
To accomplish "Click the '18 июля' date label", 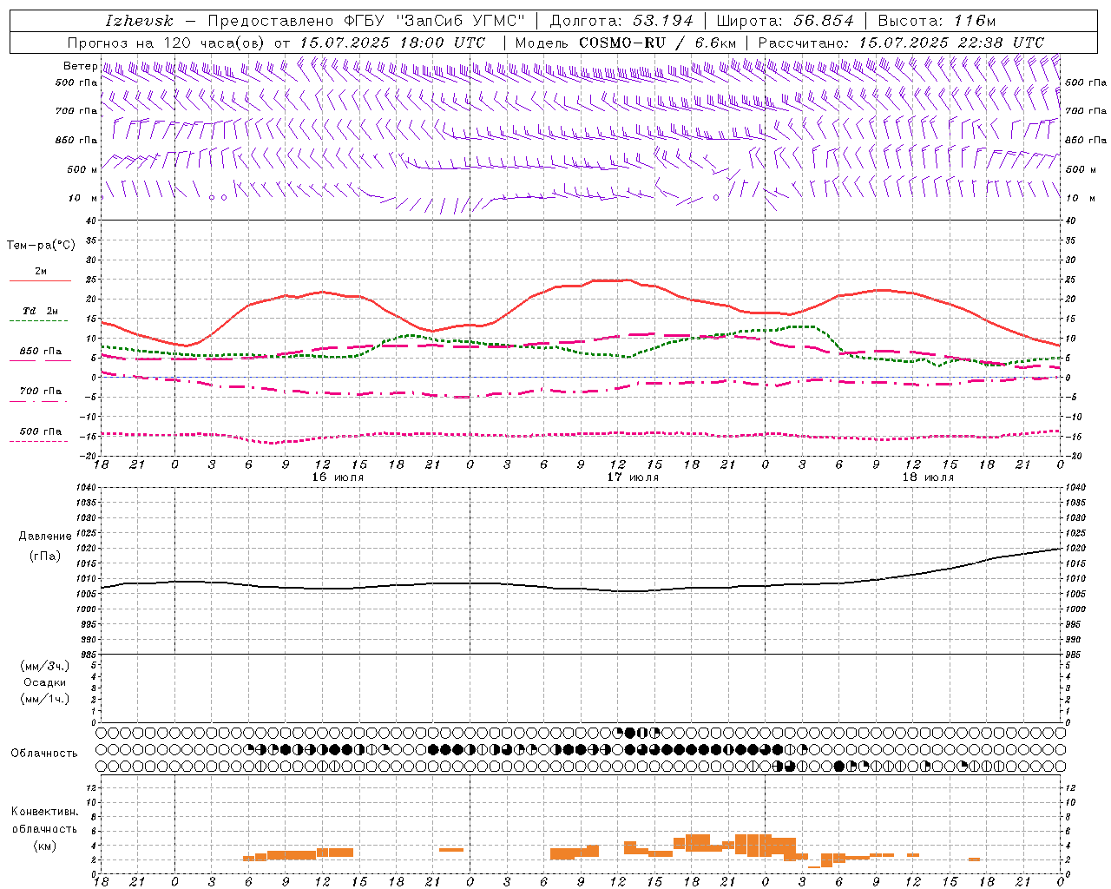I will 928,477.
